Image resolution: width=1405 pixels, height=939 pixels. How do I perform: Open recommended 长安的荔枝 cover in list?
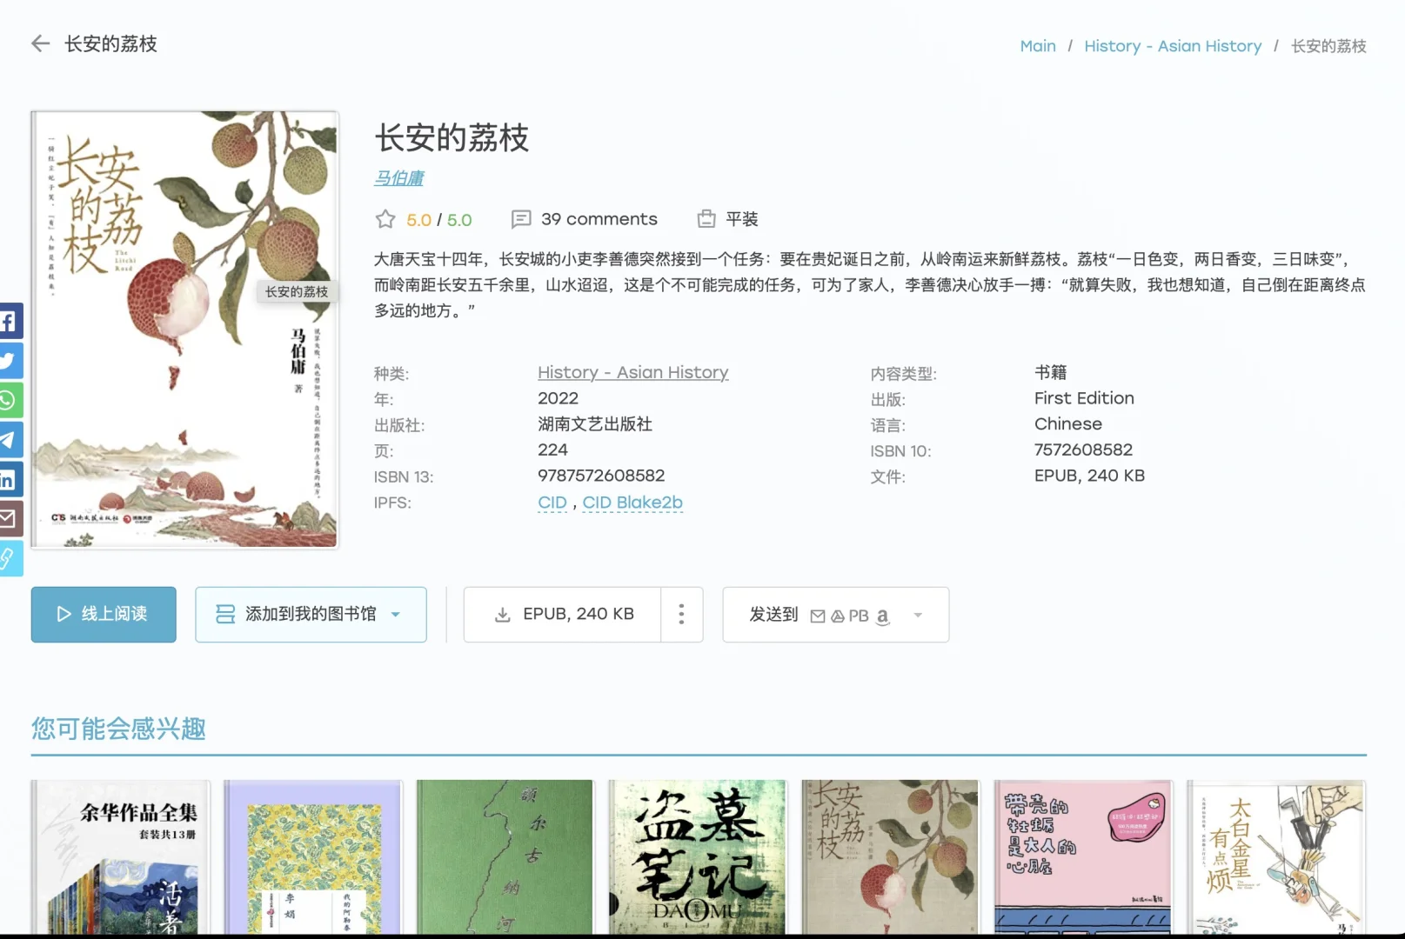pyautogui.click(x=890, y=857)
